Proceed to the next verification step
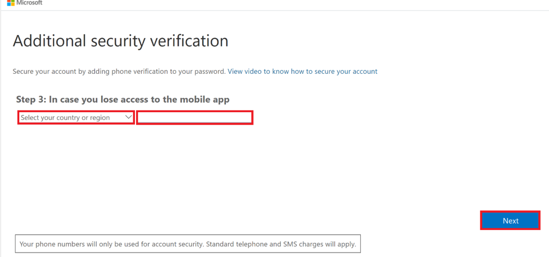 510,221
